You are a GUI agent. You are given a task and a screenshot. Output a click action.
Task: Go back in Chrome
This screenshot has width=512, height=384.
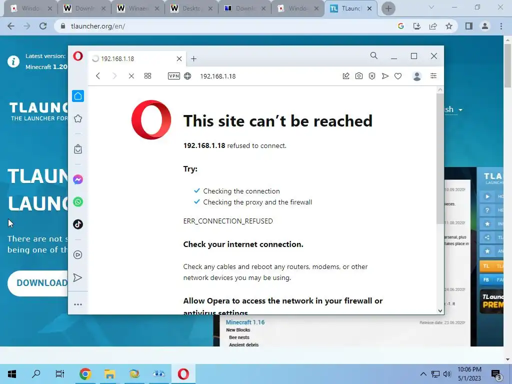11,26
